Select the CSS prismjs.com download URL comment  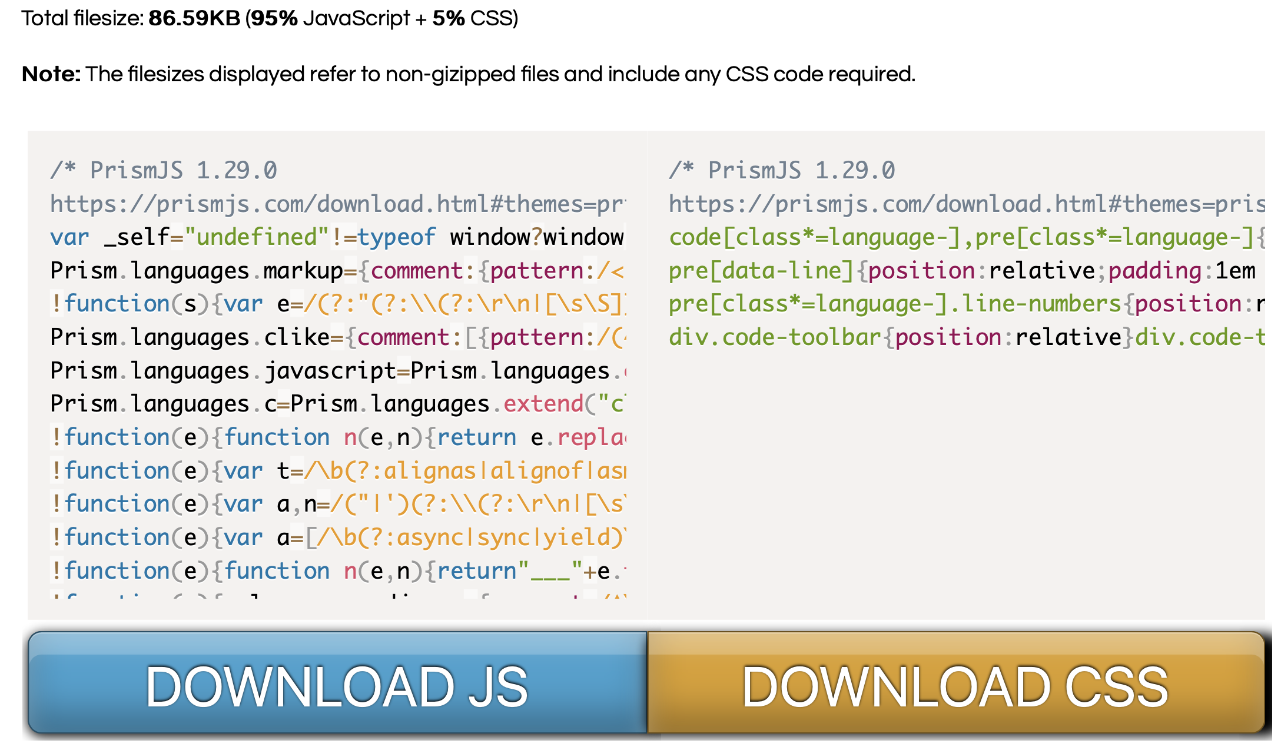966,204
